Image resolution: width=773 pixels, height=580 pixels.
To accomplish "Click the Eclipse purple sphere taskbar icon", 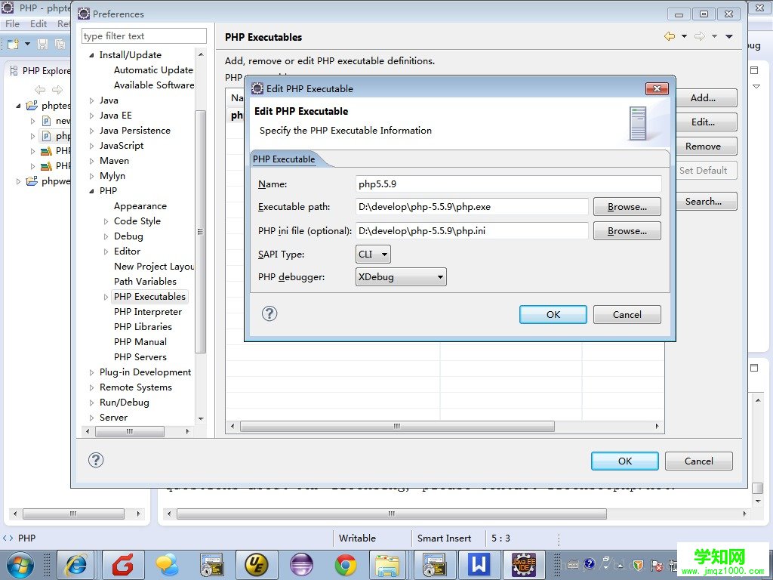I will [x=301, y=565].
